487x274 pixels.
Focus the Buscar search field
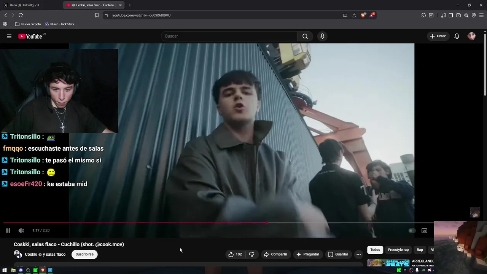pos(229,36)
